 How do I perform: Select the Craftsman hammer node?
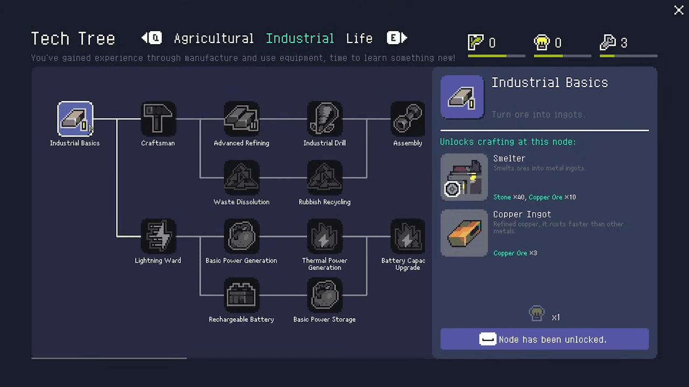point(158,119)
